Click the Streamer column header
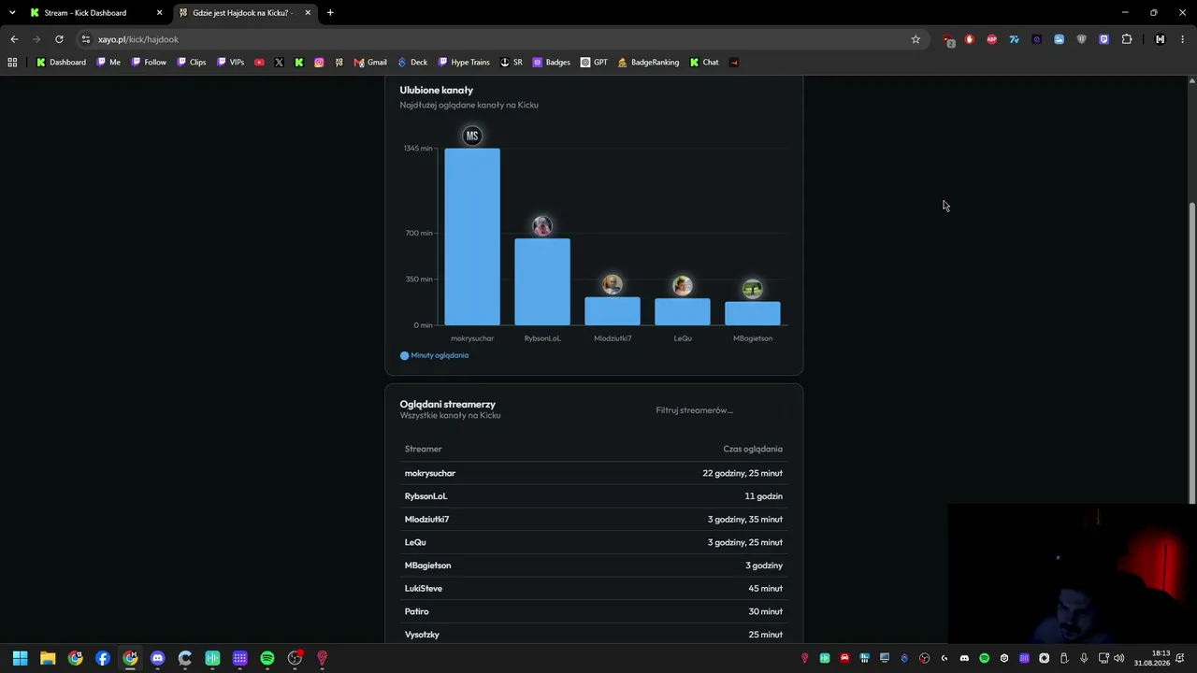This screenshot has height=673, width=1197. (423, 449)
